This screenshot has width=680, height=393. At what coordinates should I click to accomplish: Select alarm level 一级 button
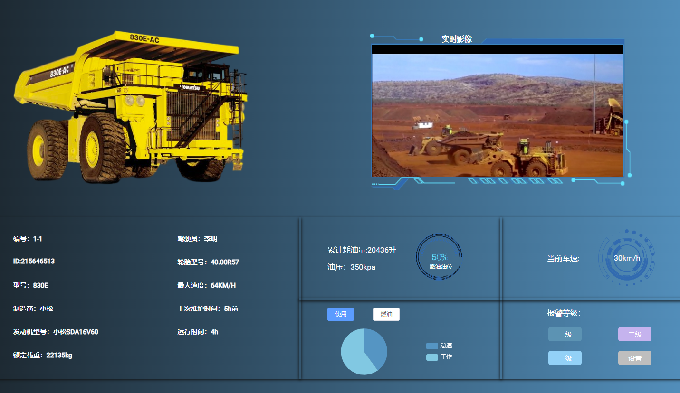565,334
